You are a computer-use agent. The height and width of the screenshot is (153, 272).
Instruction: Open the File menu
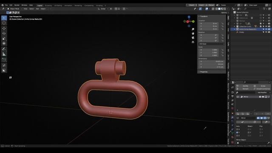tap(6, 5)
